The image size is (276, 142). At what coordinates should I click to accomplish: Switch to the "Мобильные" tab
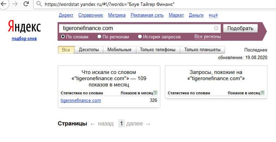[x=119, y=50]
